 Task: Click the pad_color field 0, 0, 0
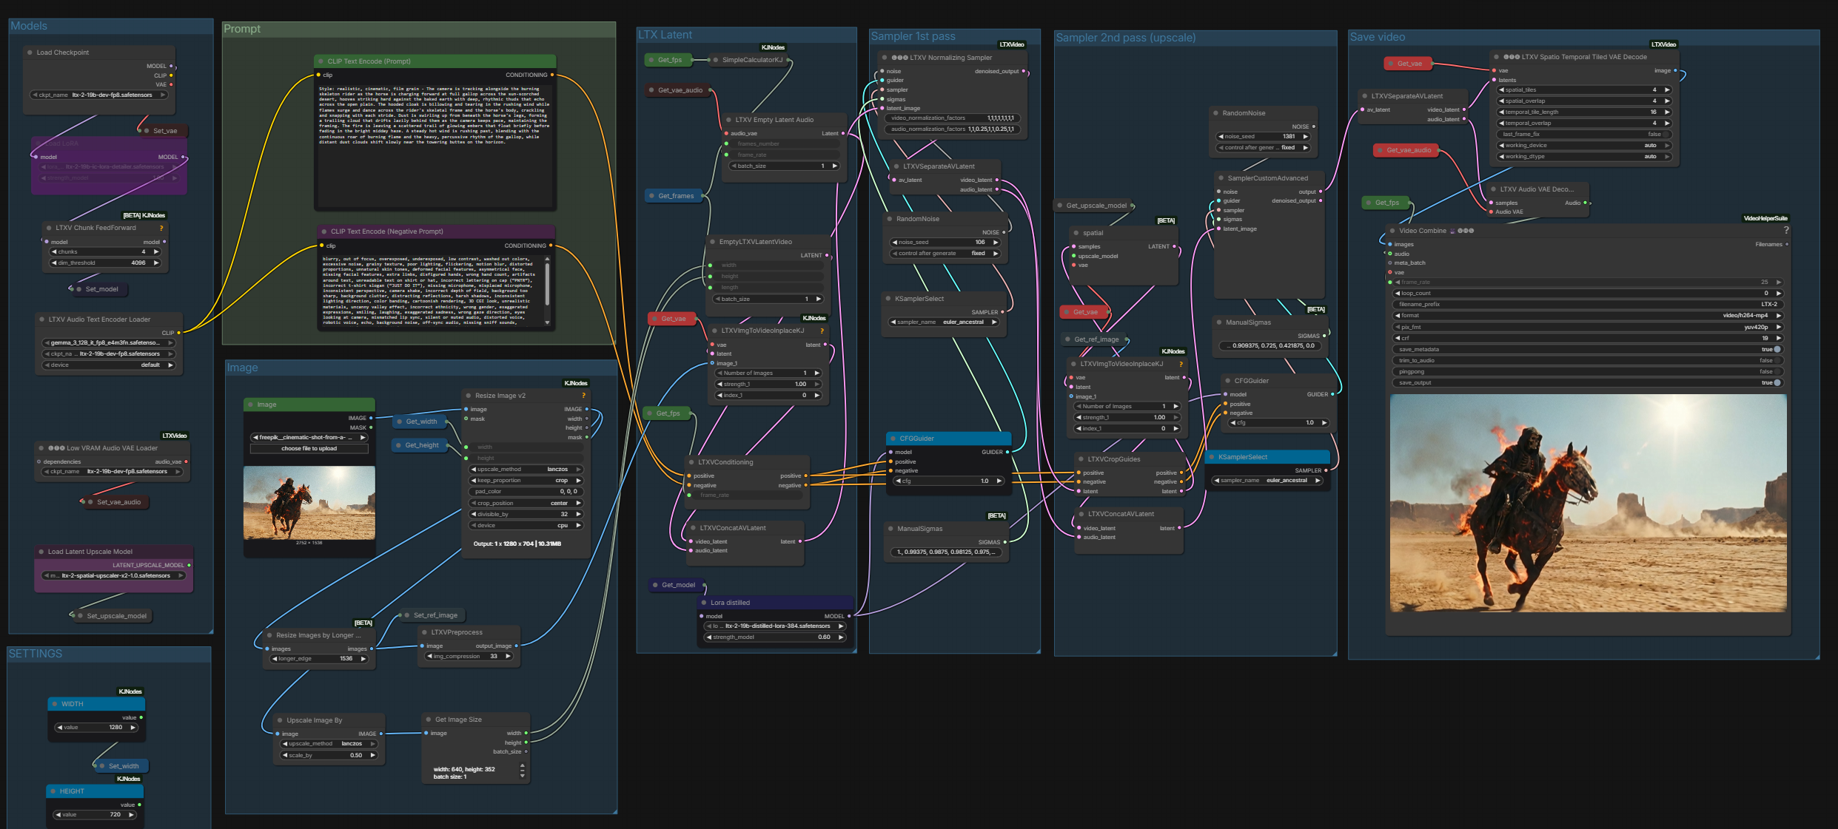pyautogui.click(x=526, y=492)
